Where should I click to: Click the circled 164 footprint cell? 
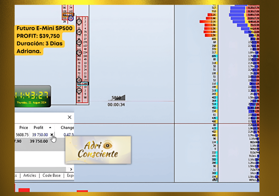click(x=79, y=90)
